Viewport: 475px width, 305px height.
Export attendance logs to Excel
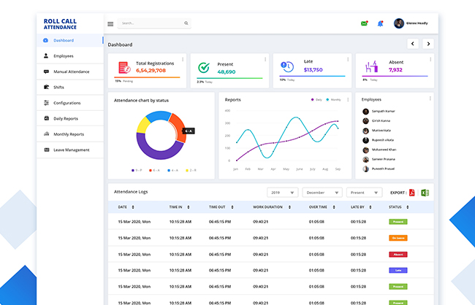425,193
